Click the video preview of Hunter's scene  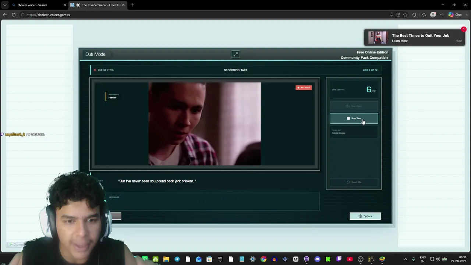click(x=205, y=124)
